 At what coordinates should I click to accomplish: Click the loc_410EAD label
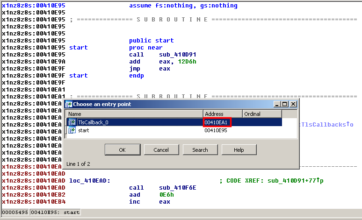(x=88, y=181)
